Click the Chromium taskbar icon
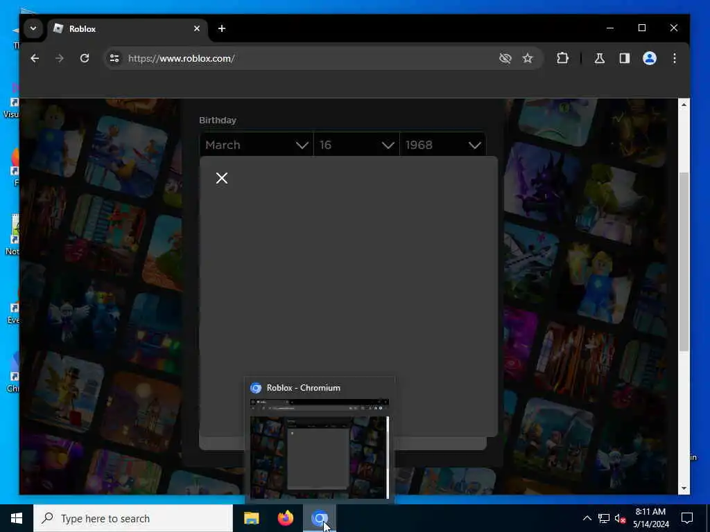The height and width of the screenshot is (532, 710). [320, 518]
